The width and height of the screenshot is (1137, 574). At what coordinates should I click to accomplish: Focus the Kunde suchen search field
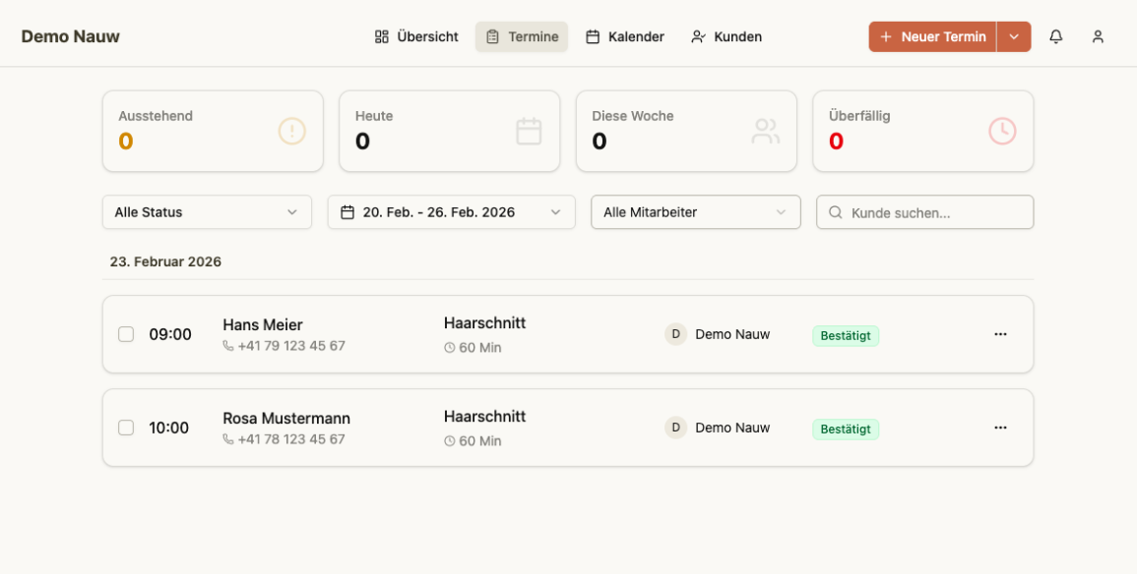click(x=925, y=212)
